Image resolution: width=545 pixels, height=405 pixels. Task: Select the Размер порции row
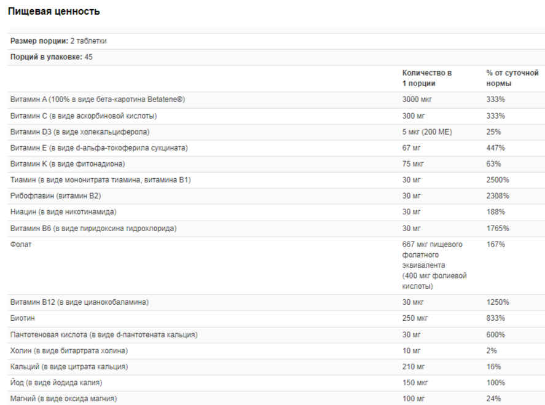(x=276, y=41)
